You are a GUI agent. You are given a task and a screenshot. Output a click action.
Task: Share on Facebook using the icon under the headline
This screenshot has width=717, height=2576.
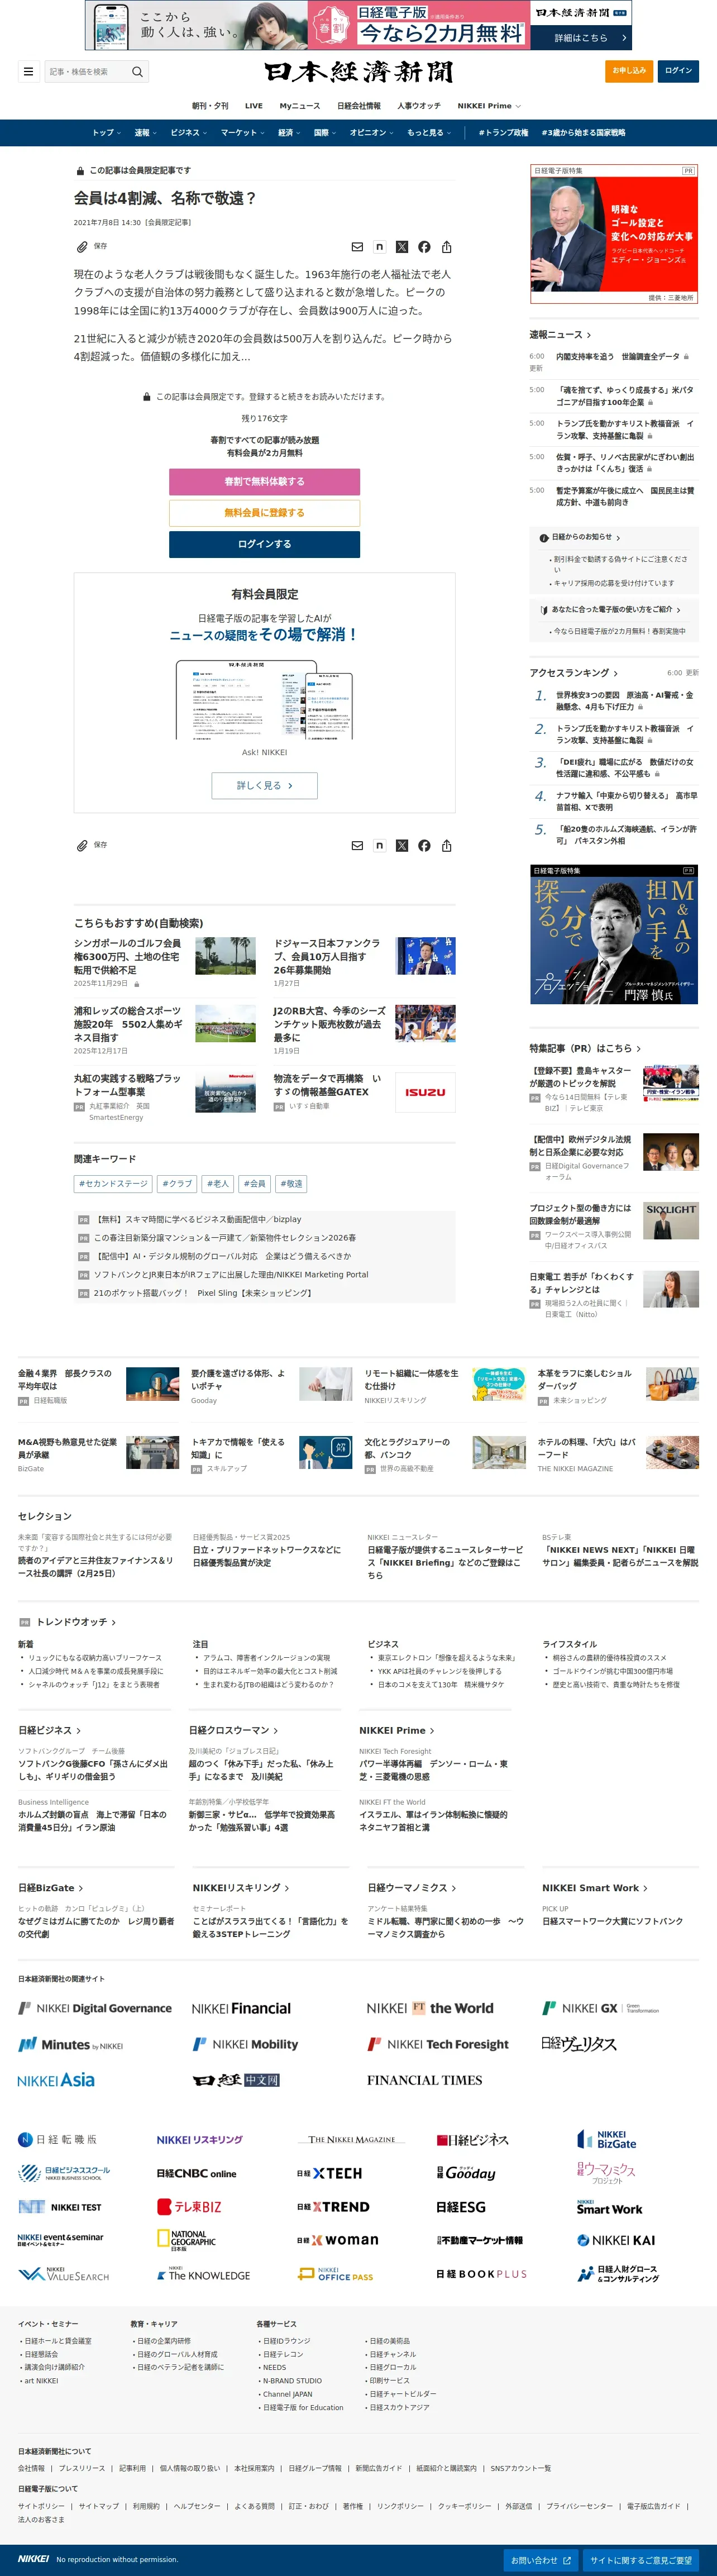[x=424, y=247]
